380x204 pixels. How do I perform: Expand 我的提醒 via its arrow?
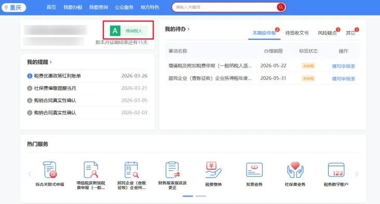51,62
